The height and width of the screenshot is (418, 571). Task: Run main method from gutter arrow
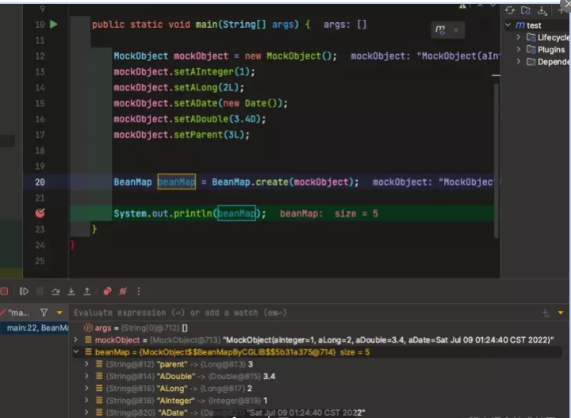[x=54, y=25]
